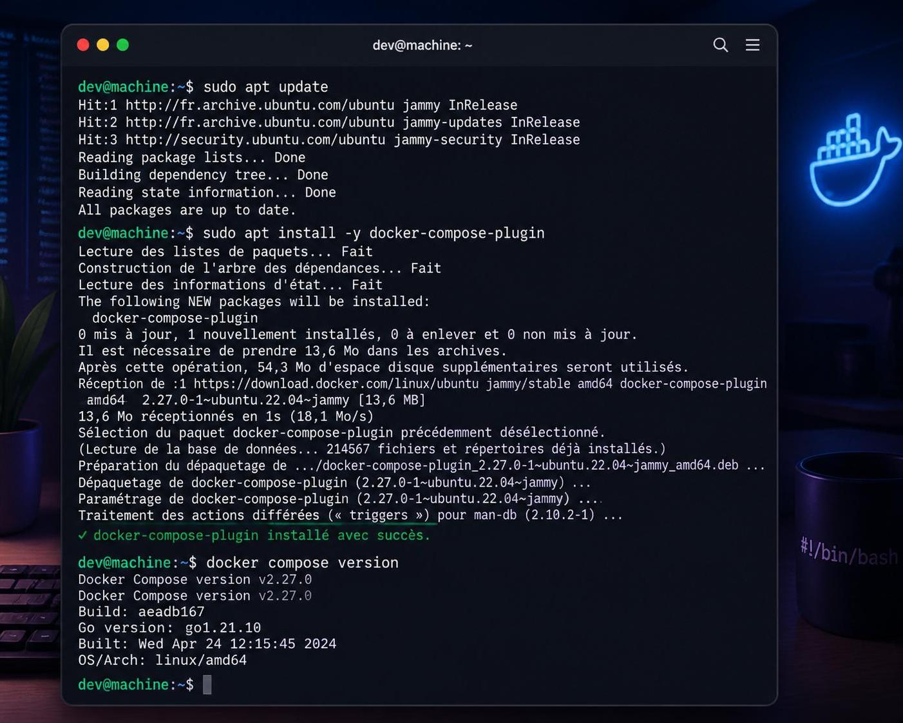
Task: Click the indented 'docker-compose-plugin' package name
Action: click(175, 318)
